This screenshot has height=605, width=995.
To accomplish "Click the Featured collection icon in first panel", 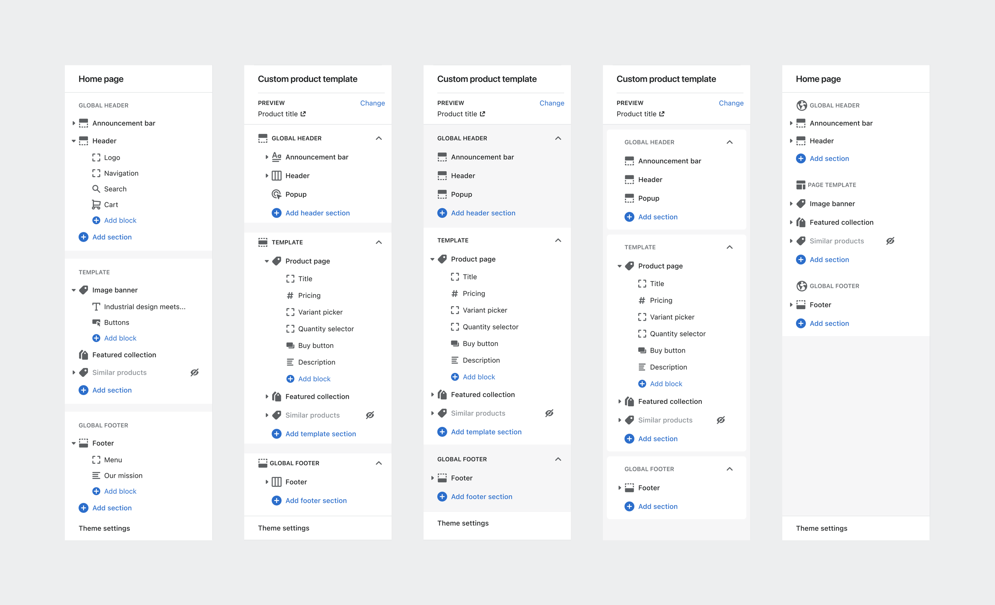I will coord(84,355).
